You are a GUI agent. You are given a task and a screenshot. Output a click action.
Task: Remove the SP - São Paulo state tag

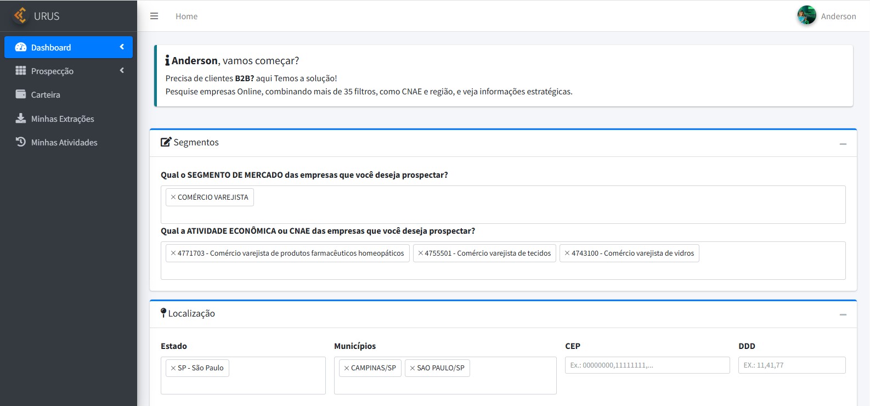coord(173,368)
